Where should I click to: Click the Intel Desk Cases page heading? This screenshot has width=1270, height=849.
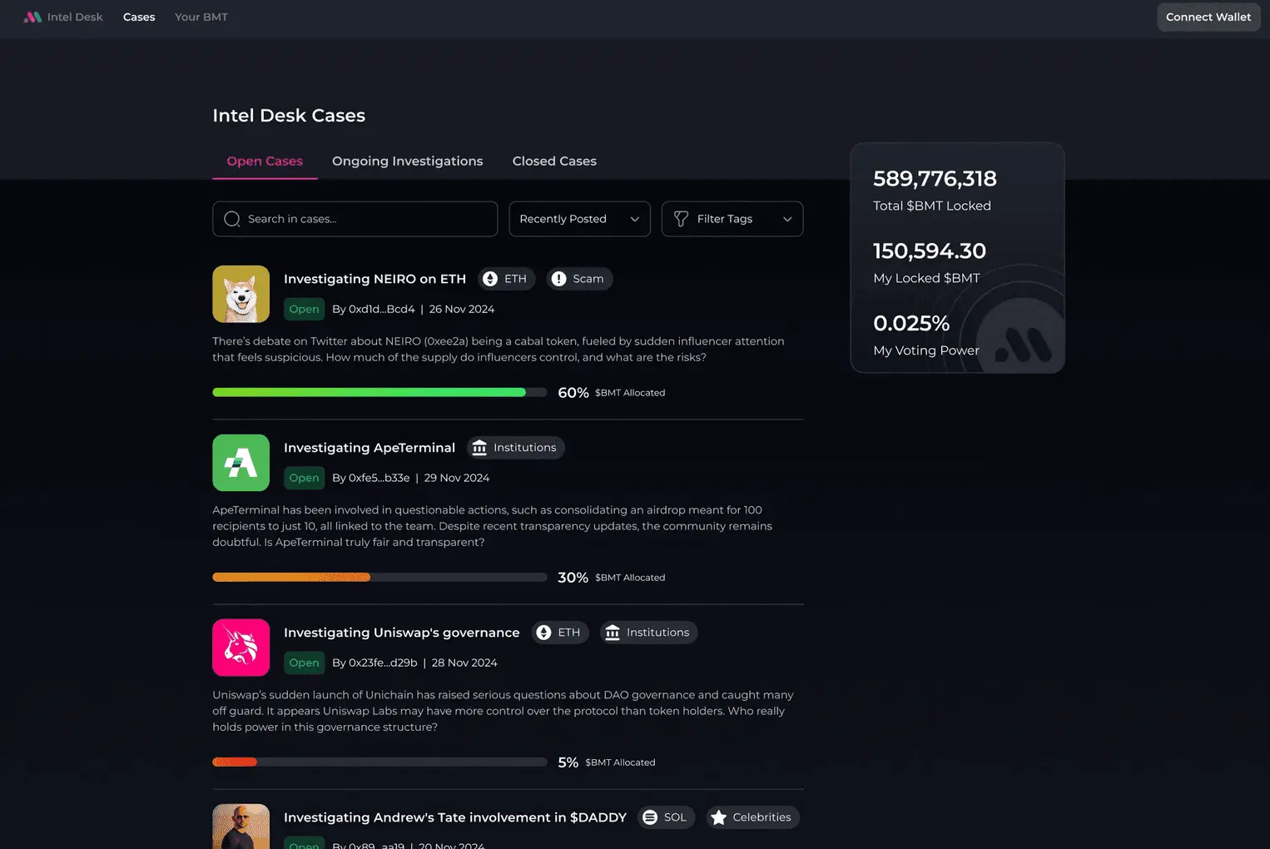coord(289,116)
